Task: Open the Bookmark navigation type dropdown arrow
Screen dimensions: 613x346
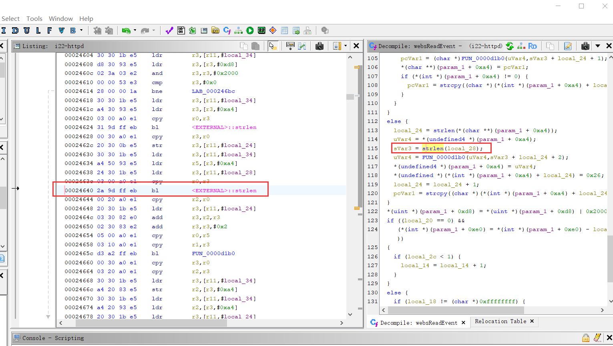Action: (x=81, y=30)
